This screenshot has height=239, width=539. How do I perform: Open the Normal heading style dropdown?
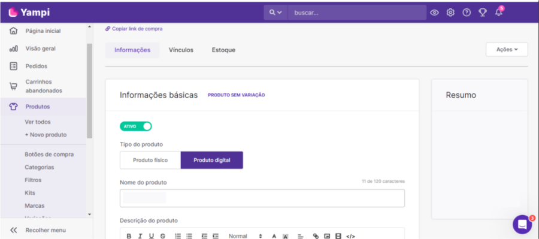(246, 236)
